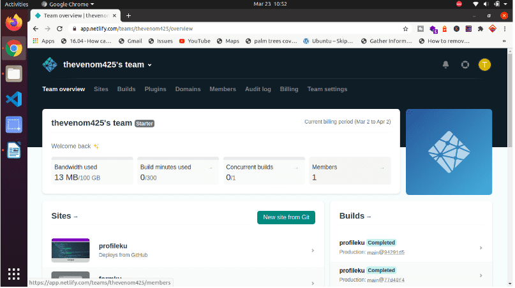The image size is (515, 288).
Task: Expand thevenom425's team switcher dropdown
Action: click(149, 65)
